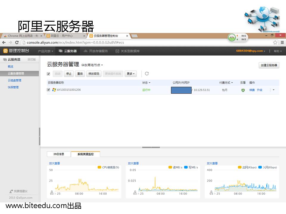Click the 运行中 status text
Image resolution: width=286 pixels, height=214 pixels.
point(146,90)
